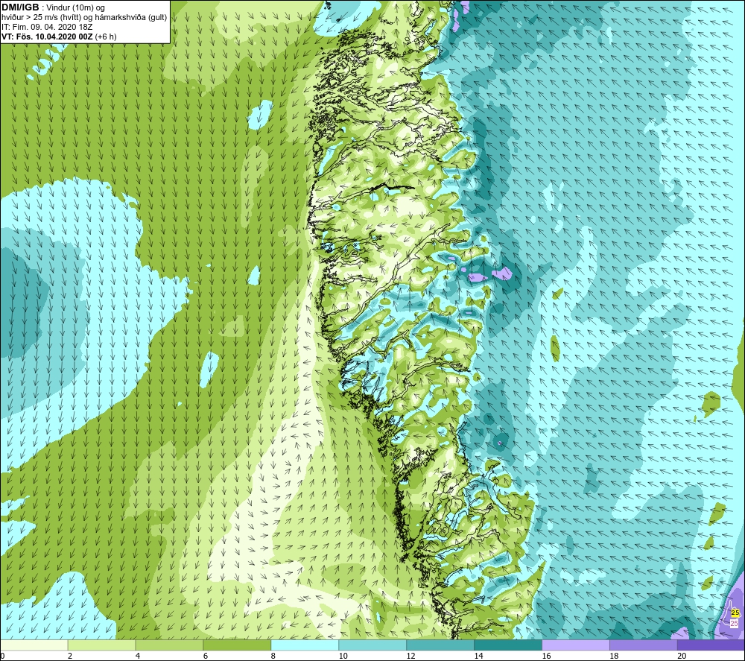Click the scale label '12'
Viewport: 745px width, 661px height.
pos(411,656)
